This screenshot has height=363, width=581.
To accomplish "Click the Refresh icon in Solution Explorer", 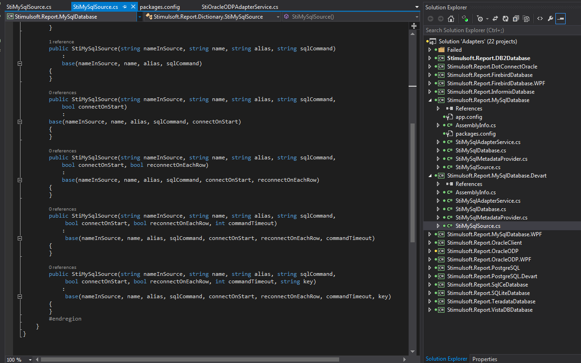I will click(x=505, y=19).
